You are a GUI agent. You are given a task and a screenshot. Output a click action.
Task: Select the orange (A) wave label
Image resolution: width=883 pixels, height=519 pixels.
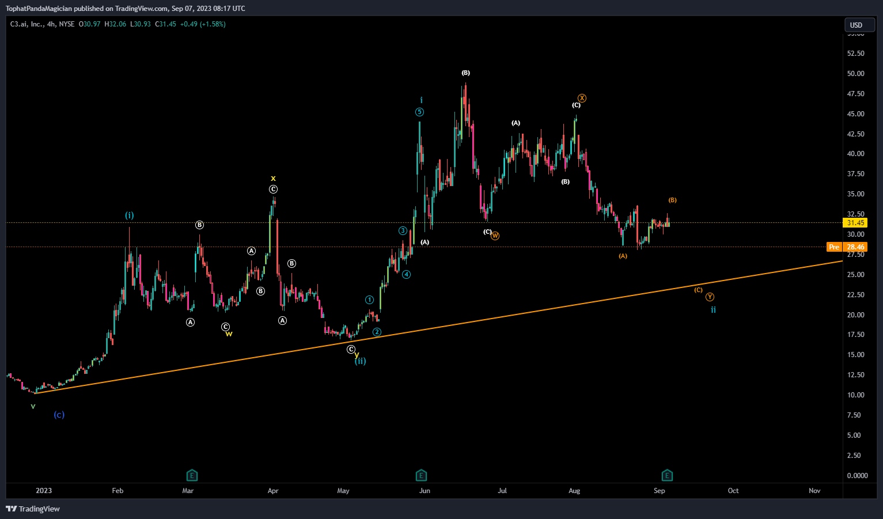tap(623, 256)
